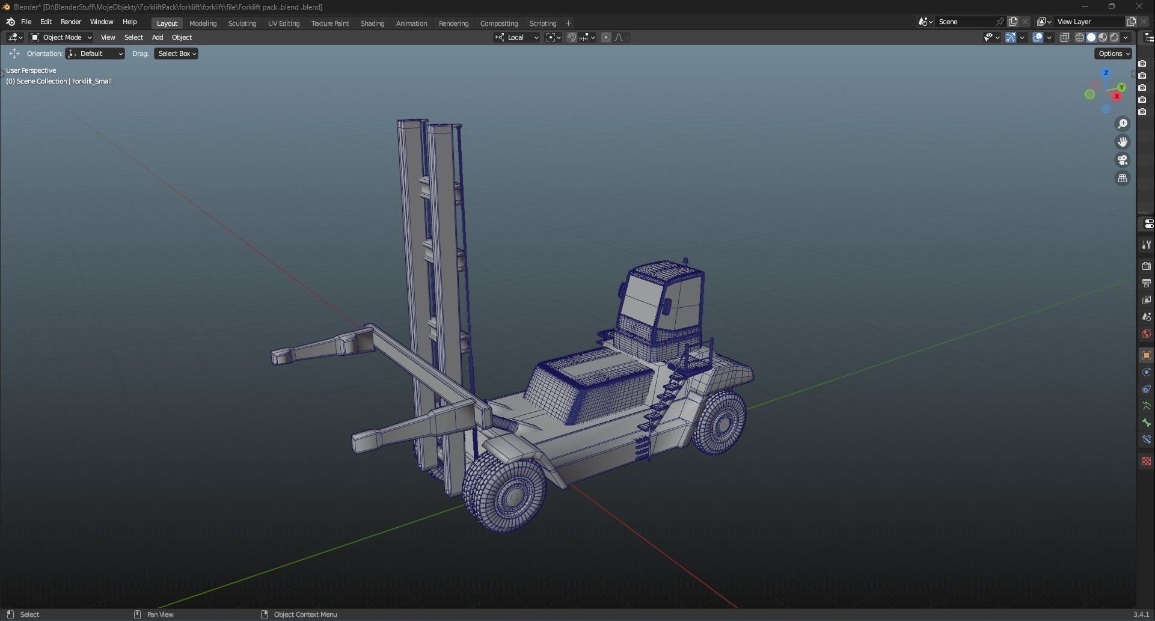The height and width of the screenshot is (621, 1155).
Task: Open the Window menu
Action: pyautogui.click(x=102, y=22)
